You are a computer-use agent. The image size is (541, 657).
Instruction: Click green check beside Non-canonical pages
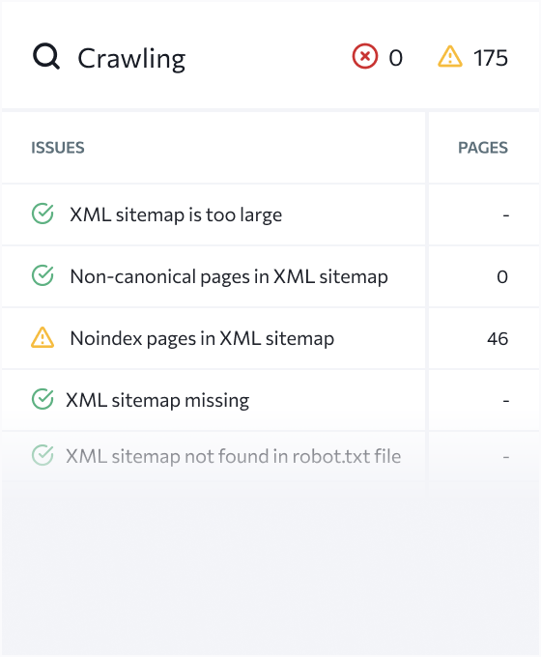click(x=43, y=275)
